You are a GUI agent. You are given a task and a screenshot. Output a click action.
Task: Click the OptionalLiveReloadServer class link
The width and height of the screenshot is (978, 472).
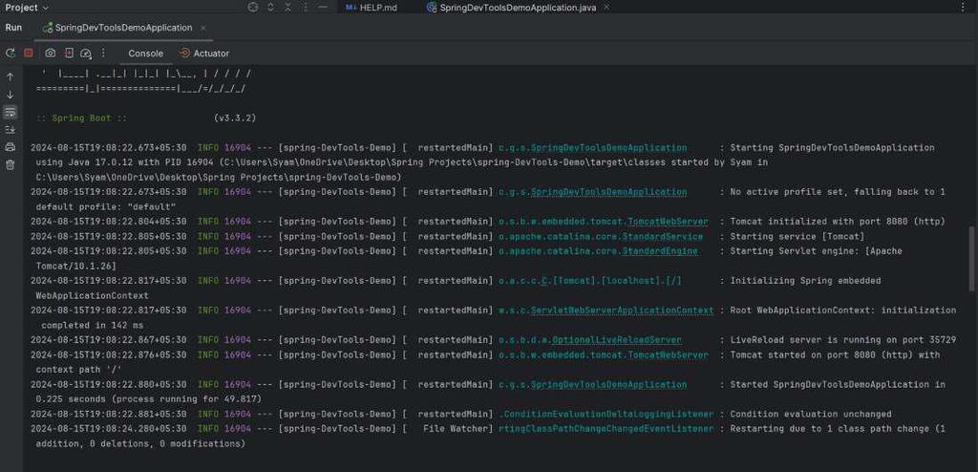click(617, 340)
